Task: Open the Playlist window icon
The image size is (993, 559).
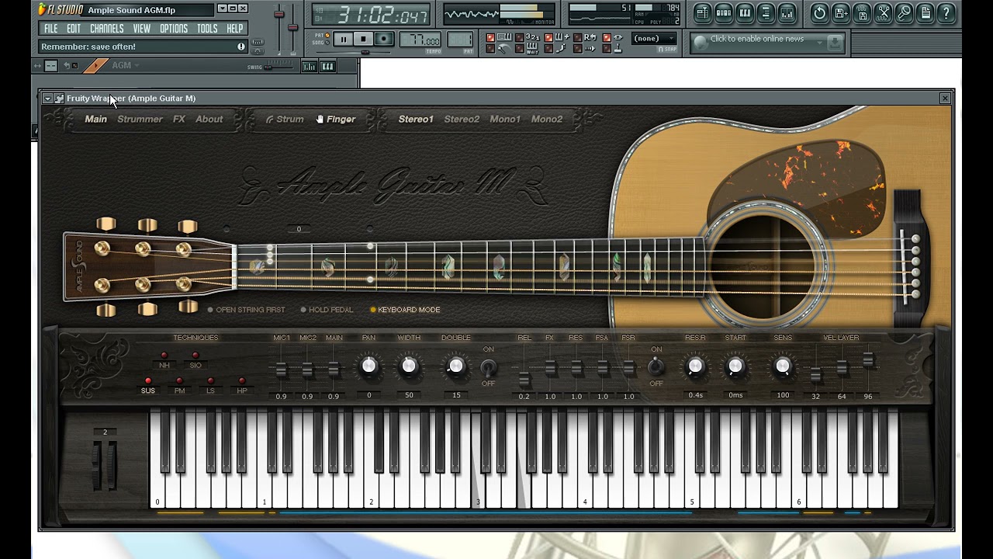Action: (x=703, y=12)
